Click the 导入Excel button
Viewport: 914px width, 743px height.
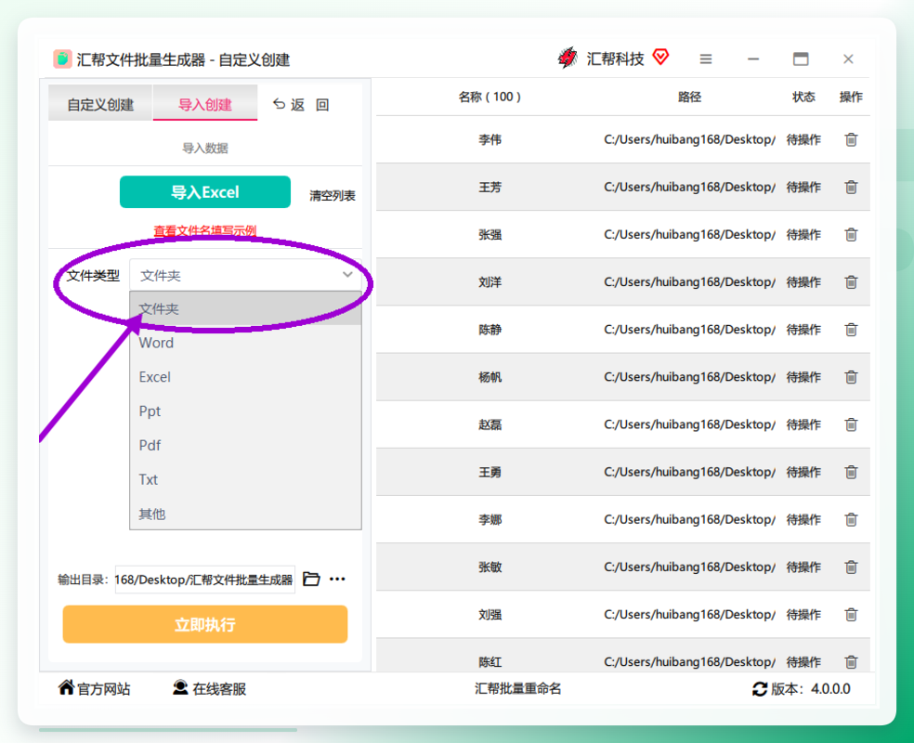click(x=204, y=191)
